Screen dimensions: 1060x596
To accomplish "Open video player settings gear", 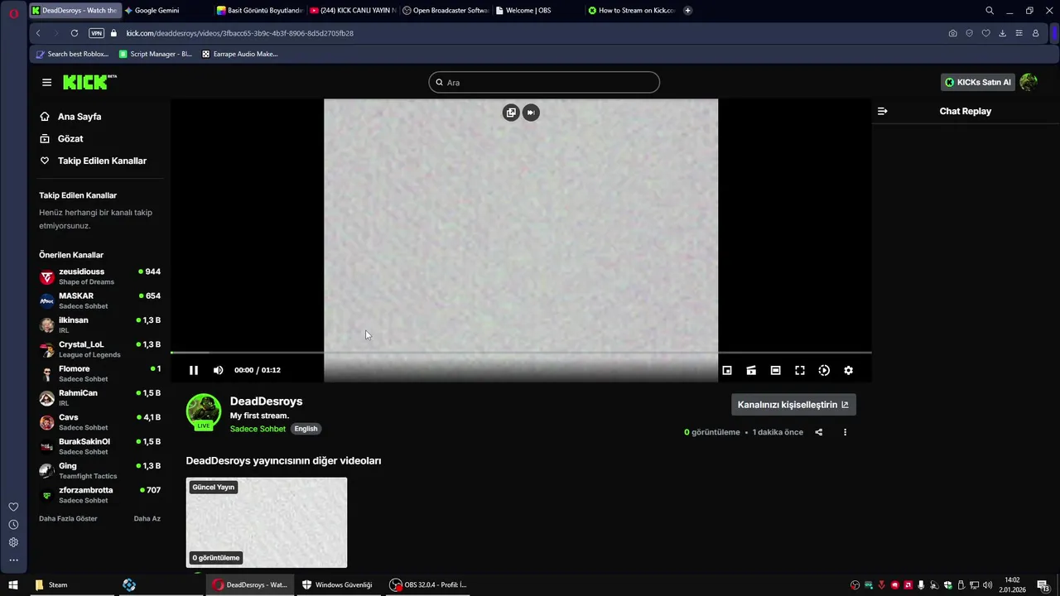I will (848, 370).
